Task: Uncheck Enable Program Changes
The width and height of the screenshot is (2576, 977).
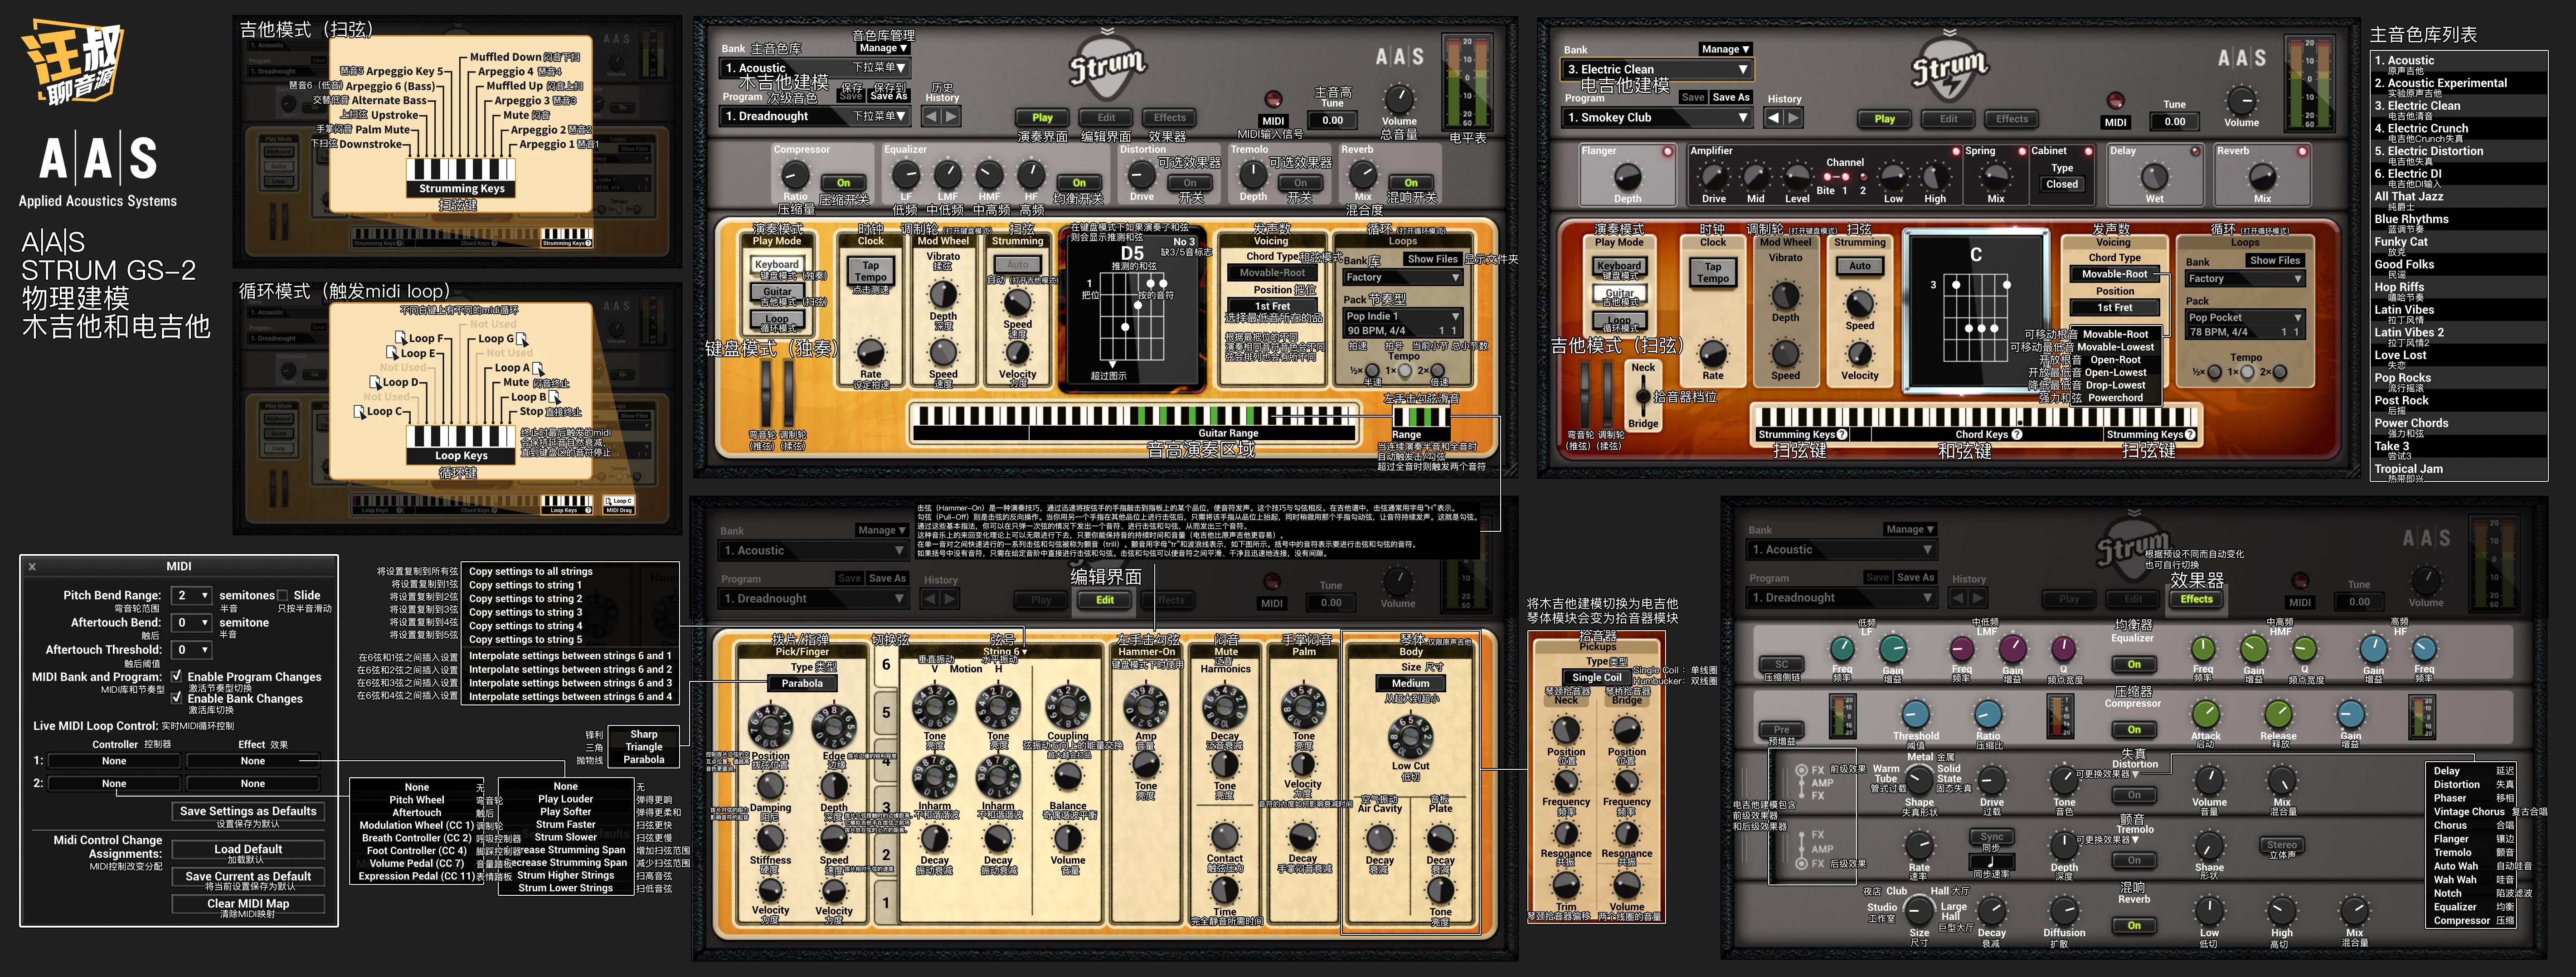Action: coord(176,677)
